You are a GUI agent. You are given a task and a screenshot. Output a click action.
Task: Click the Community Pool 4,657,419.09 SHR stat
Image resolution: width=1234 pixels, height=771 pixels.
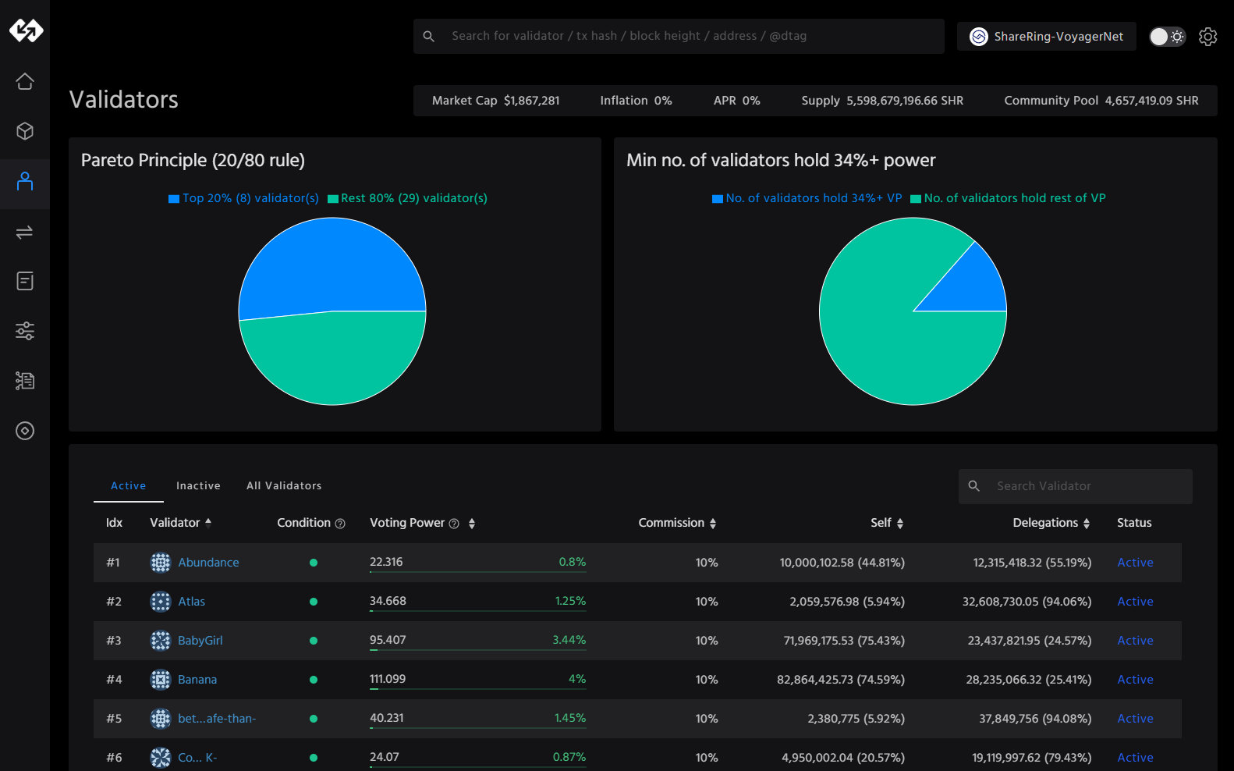click(x=1101, y=101)
